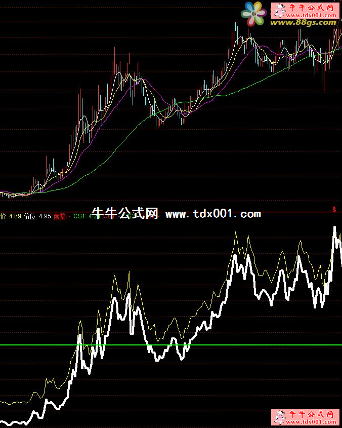Select the green horizontal reference line
The height and width of the screenshot is (428, 342).
point(171,345)
